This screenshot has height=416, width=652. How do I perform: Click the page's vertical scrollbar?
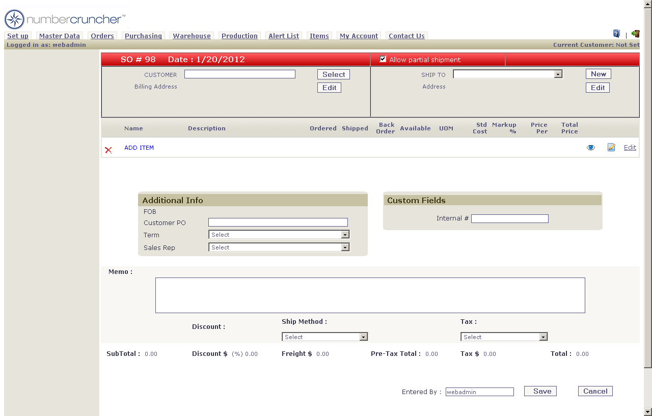647,204
